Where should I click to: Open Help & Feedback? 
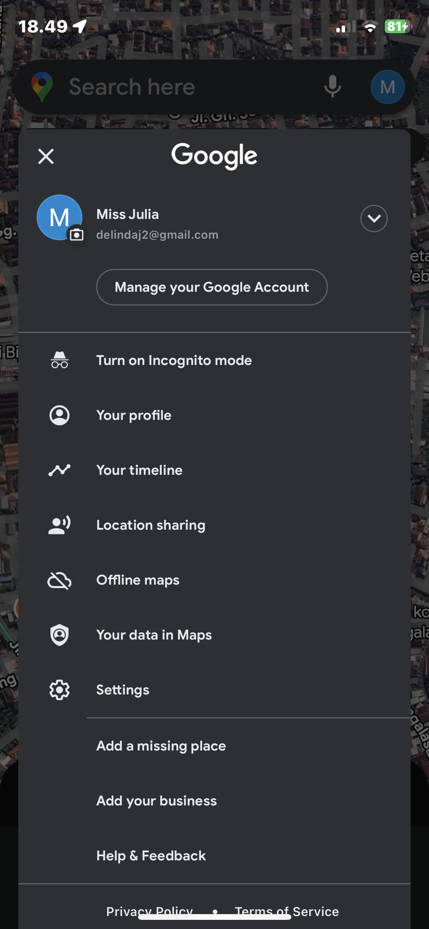click(214, 856)
